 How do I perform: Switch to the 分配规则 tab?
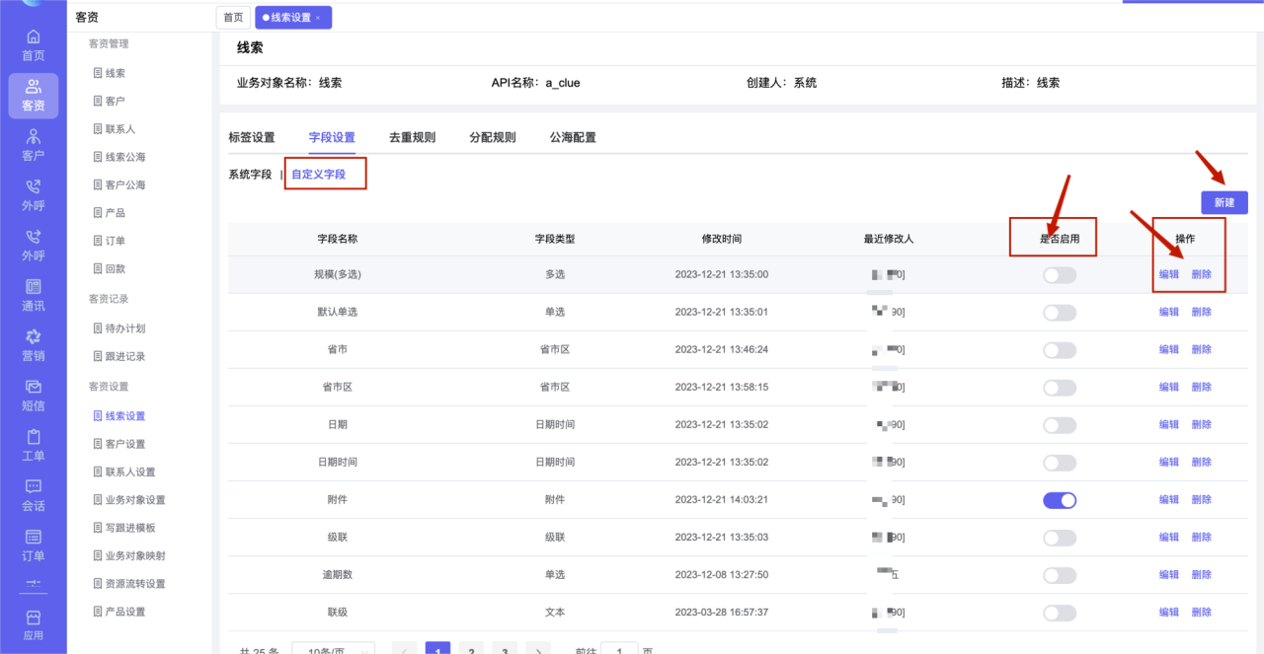(493, 137)
